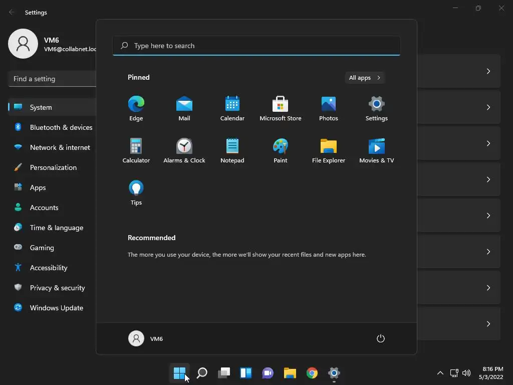Viewport: 513px width, 385px height.
Task: Open Accessibility settings
Action: [52, 268]
